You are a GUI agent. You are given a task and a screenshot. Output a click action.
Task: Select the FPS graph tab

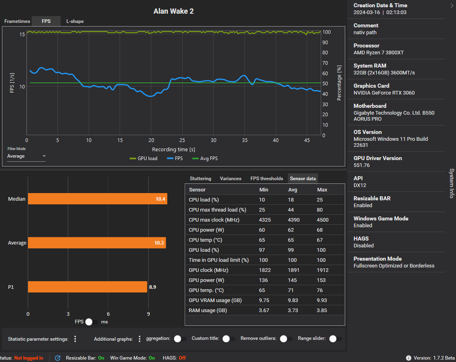point(46,21)
